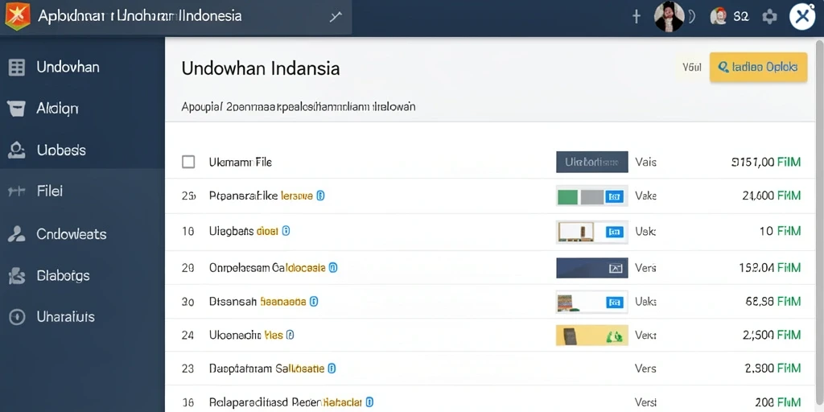Click info icon next to Rahaclar
Image resolution: width=824 pixels, height=412 pixels.
pos(369,402)
